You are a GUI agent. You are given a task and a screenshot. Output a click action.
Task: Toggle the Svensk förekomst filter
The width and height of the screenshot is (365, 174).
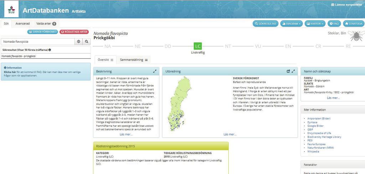42,32
